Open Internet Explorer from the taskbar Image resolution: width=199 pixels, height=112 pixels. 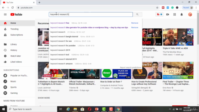coord(68,109)
